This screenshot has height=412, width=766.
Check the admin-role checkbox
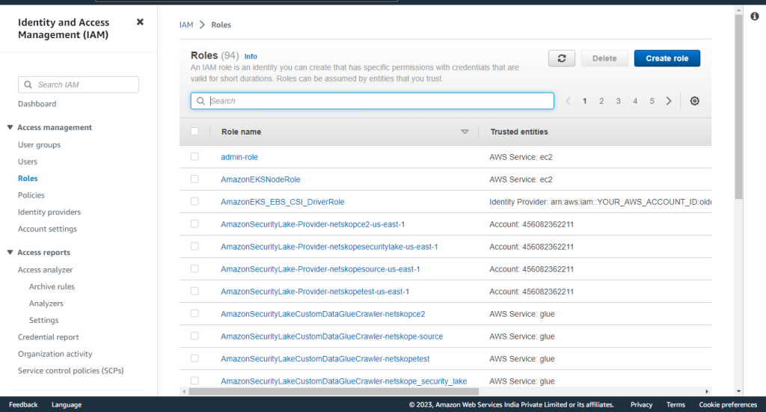(195, 157)
